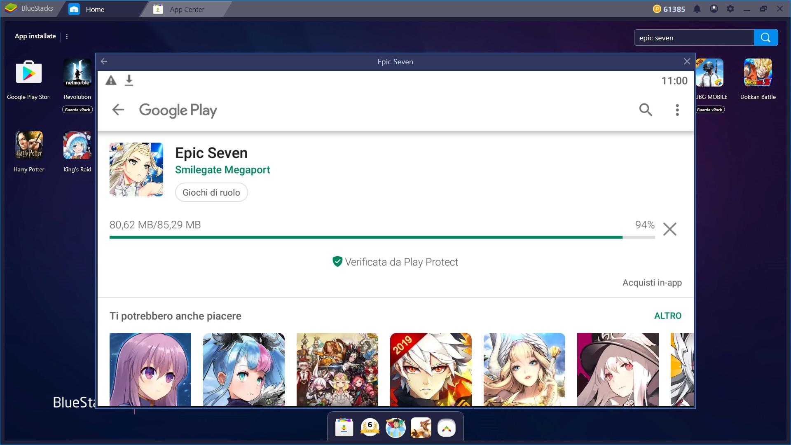The image size is (791, 445).
Task: Open Google Play three-dot overflow menu
Action: [677, 110]
